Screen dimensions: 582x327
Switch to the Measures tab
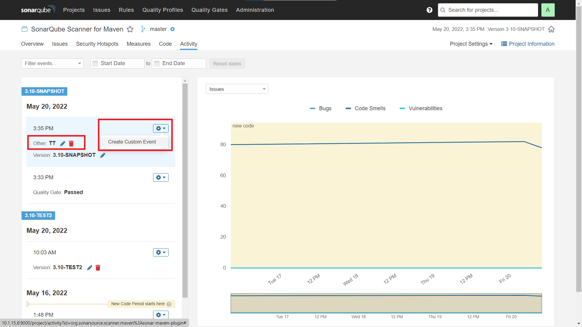[139, 44]
